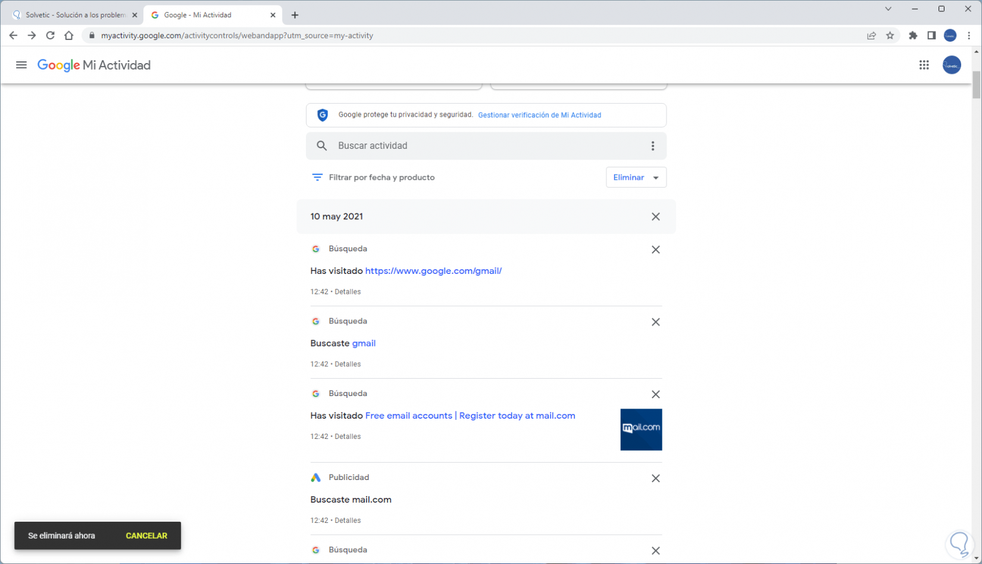Go back to previous page

point(13,36)
